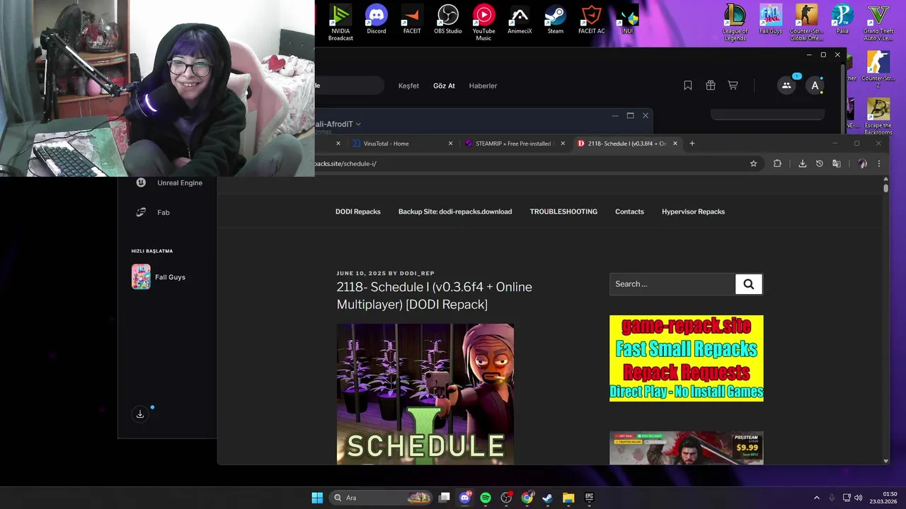Launch the FACEIT desktop shortcut
Viewport: 906px width, 509px height.
click(x=412, y=20)
